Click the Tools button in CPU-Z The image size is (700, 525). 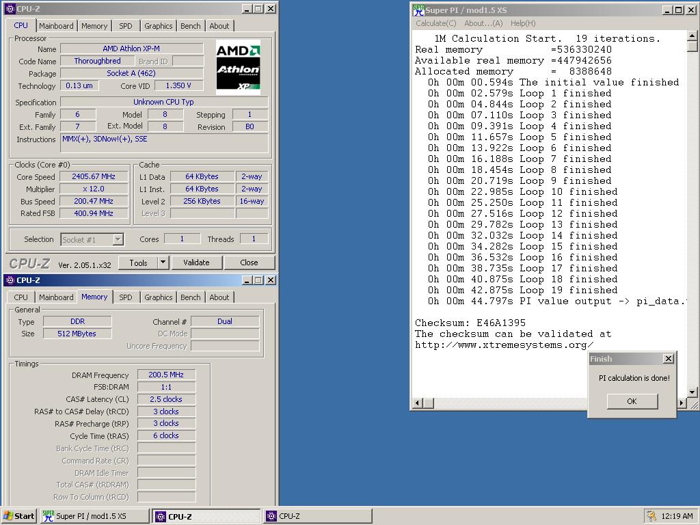pos(138,262)
